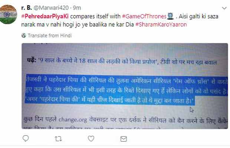The width and height of the screenshot is (230, 148).
Task: Click the globe icon beside Translate
Action: [24, 36]
